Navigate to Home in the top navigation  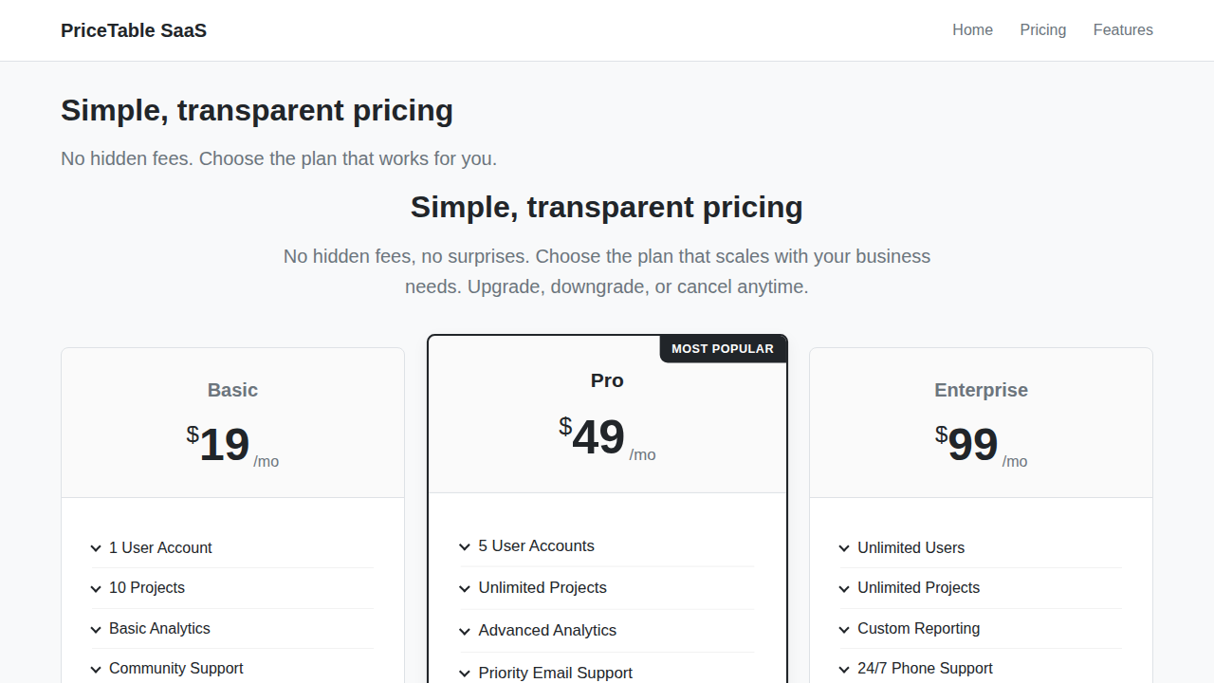point(972,29)
